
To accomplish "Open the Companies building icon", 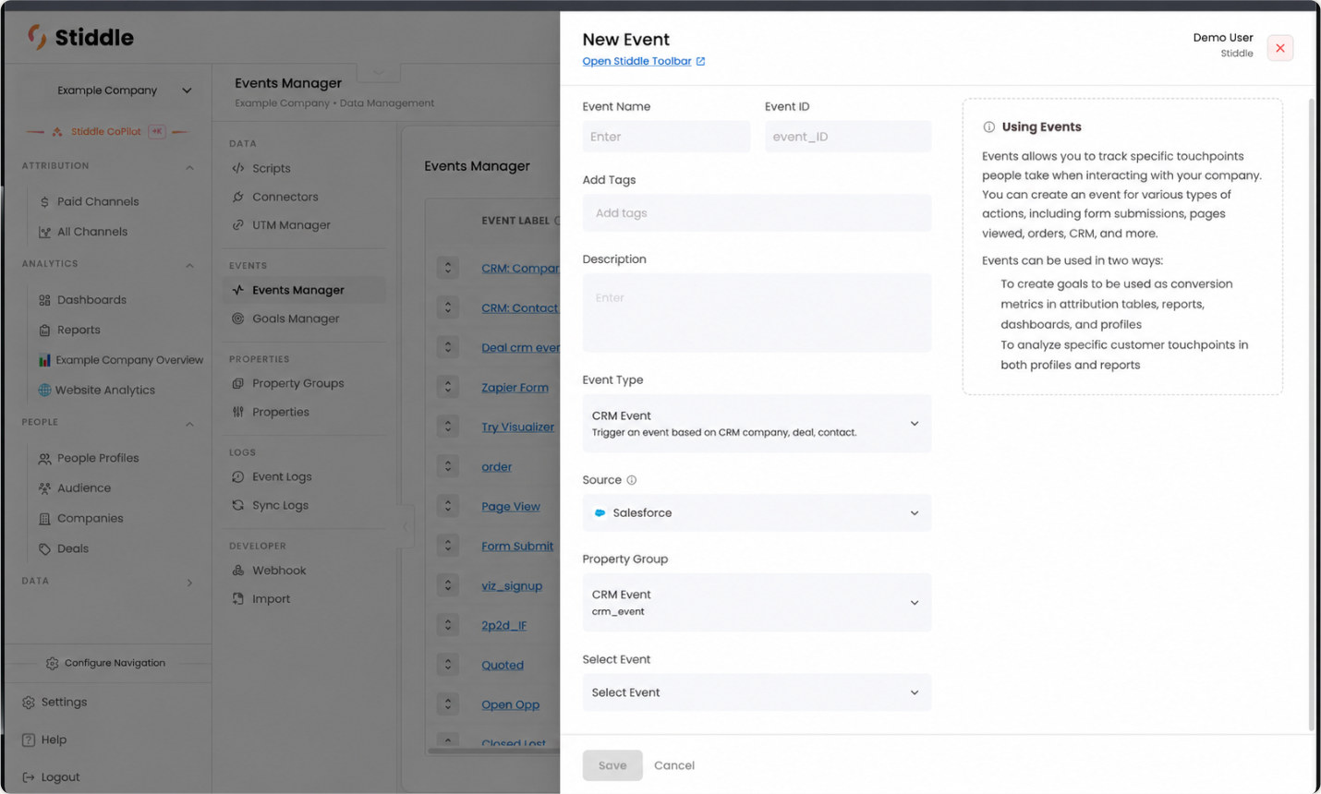I will click(44, 519).
